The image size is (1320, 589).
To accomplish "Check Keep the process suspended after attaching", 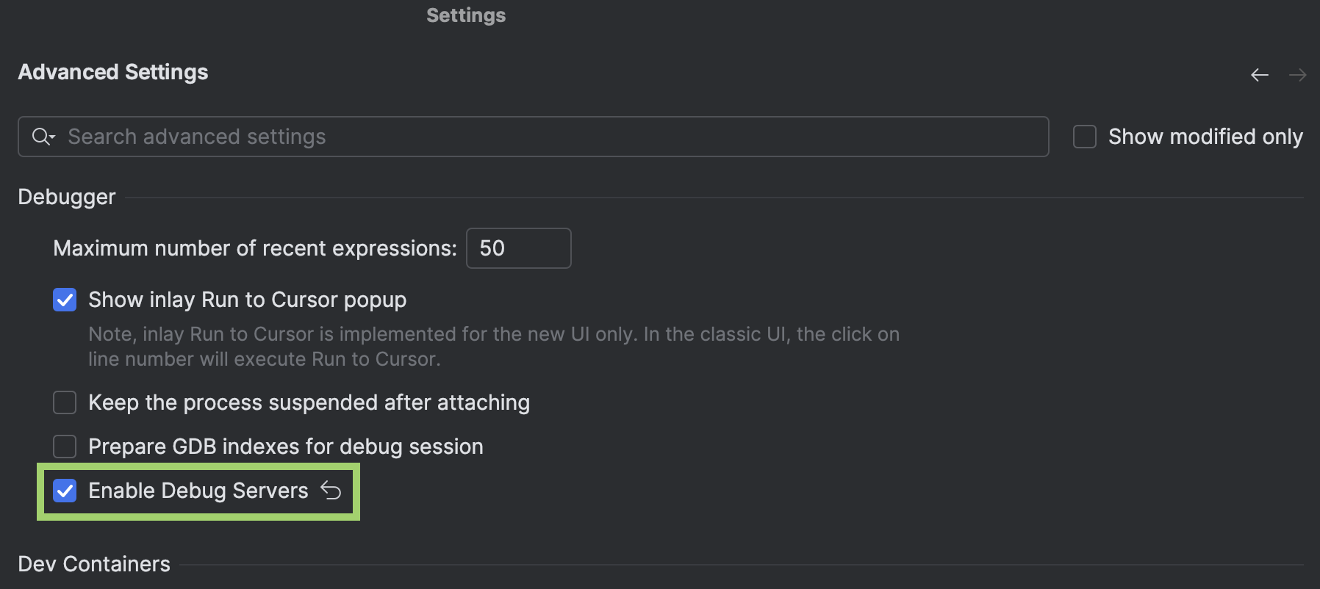I will [x=65, y=402].
